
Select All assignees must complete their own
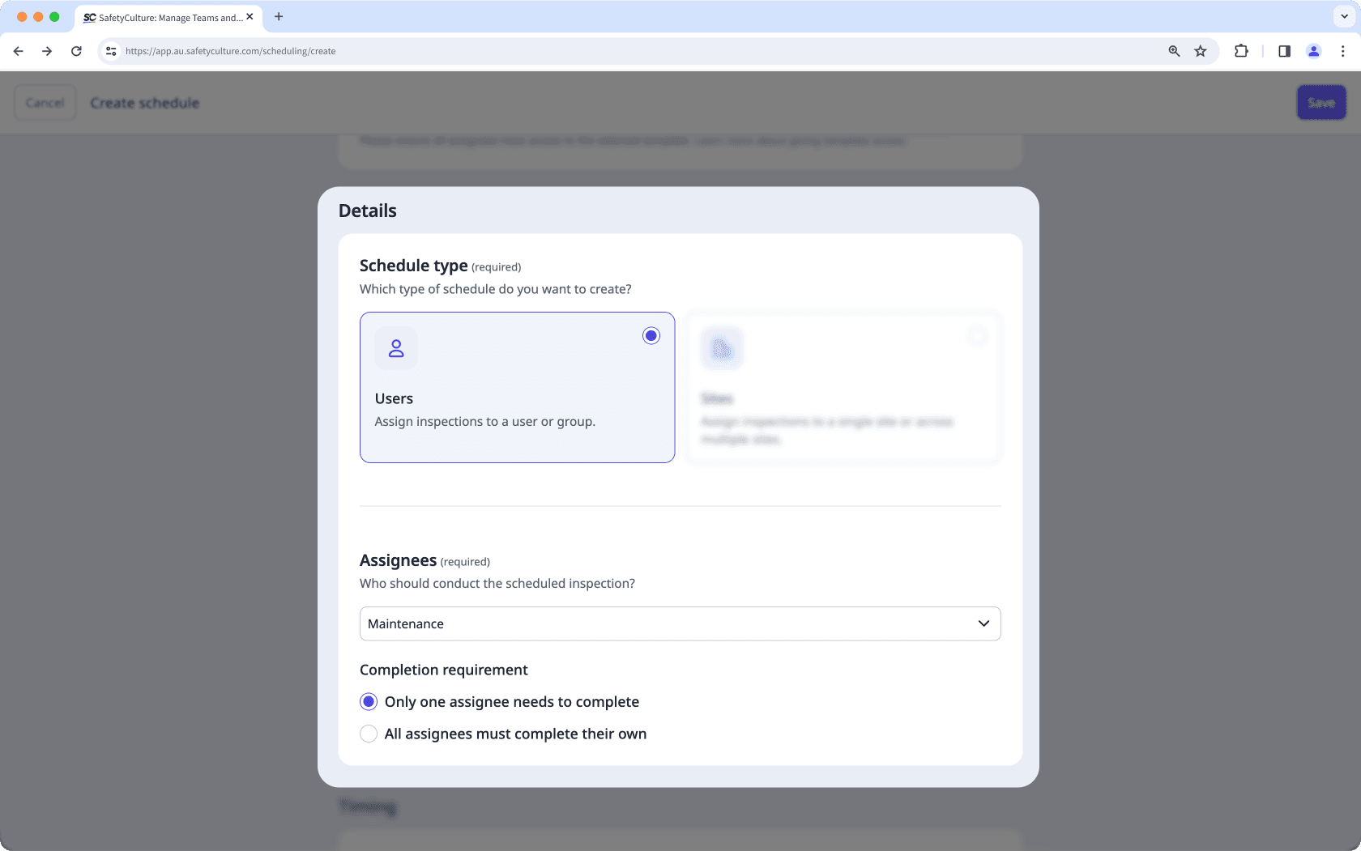click(x=369, y=734)
